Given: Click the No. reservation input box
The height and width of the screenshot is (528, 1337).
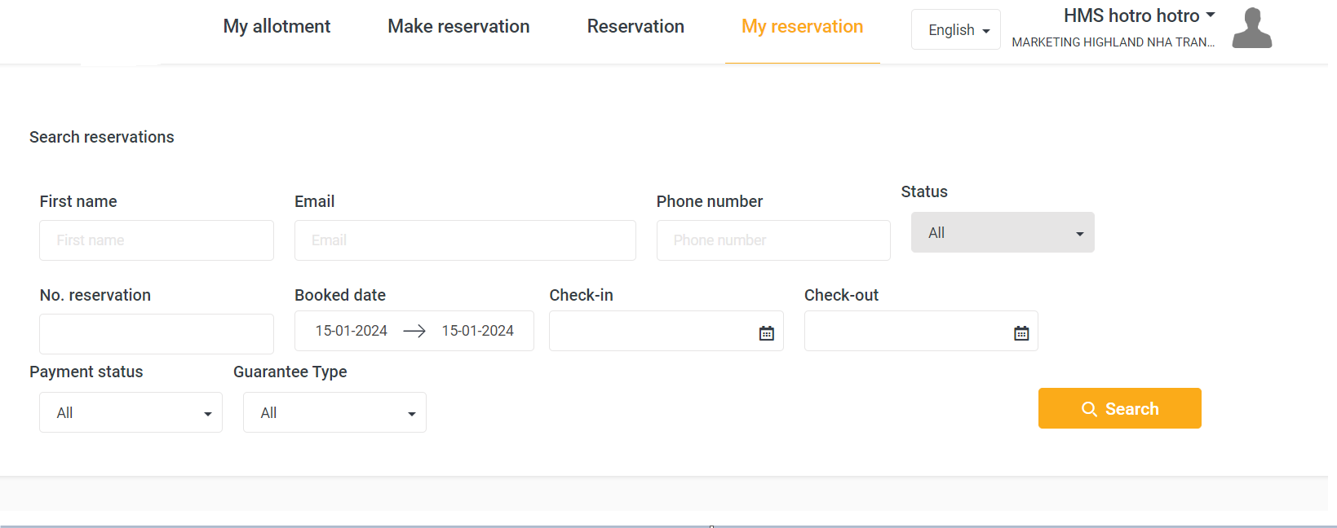Looking at the screenshot, I should pos(156,334).
